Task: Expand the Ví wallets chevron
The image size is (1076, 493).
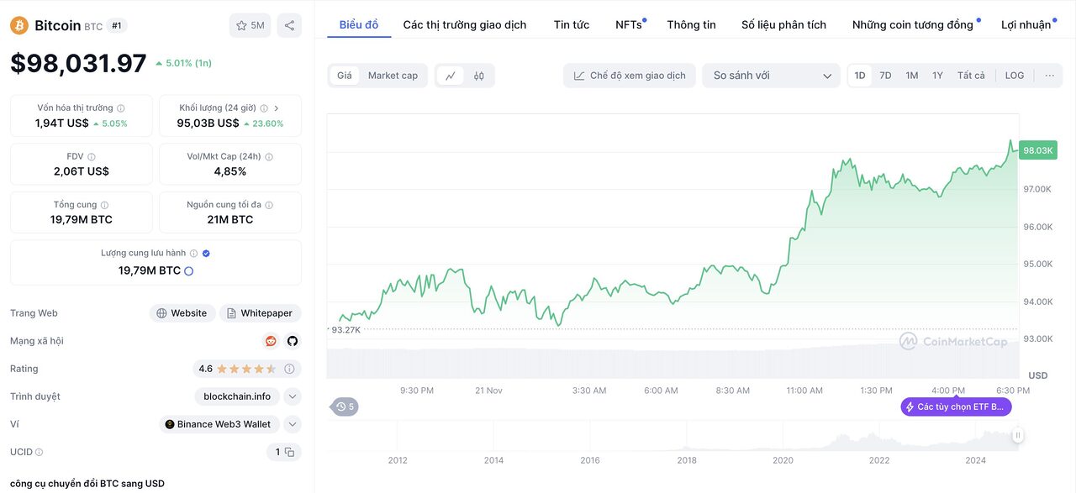Action: tap(293, 424)
